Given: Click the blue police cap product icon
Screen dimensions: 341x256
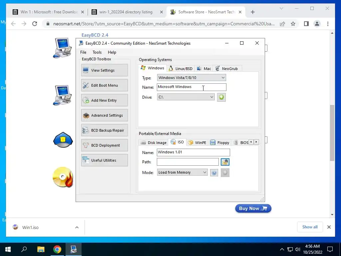Looking at the screenshot, I should pyautogui.click(x=63, y=140).
